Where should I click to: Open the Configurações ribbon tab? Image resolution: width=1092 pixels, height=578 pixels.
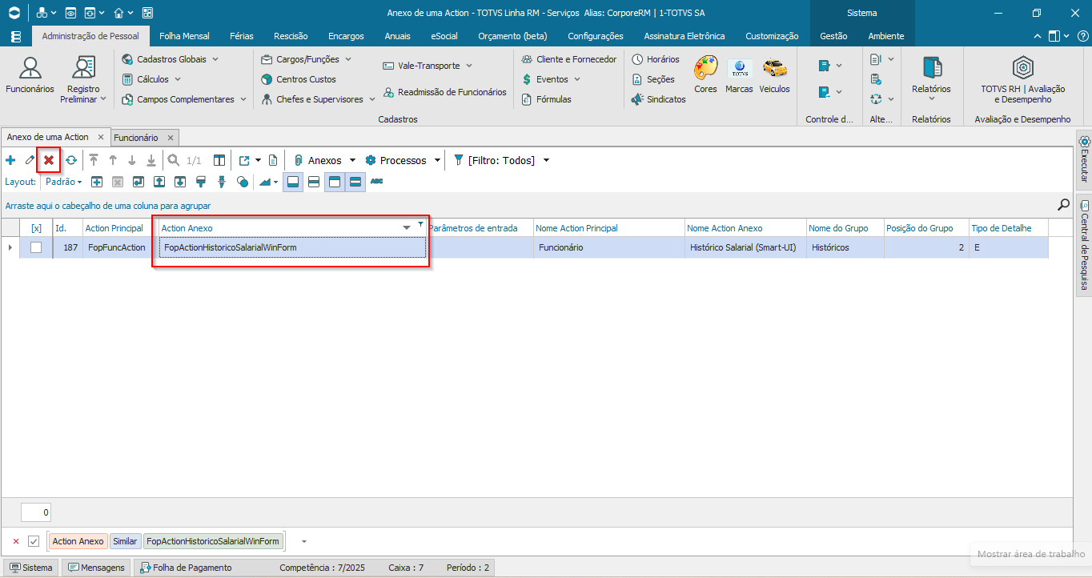coord(596,36)
